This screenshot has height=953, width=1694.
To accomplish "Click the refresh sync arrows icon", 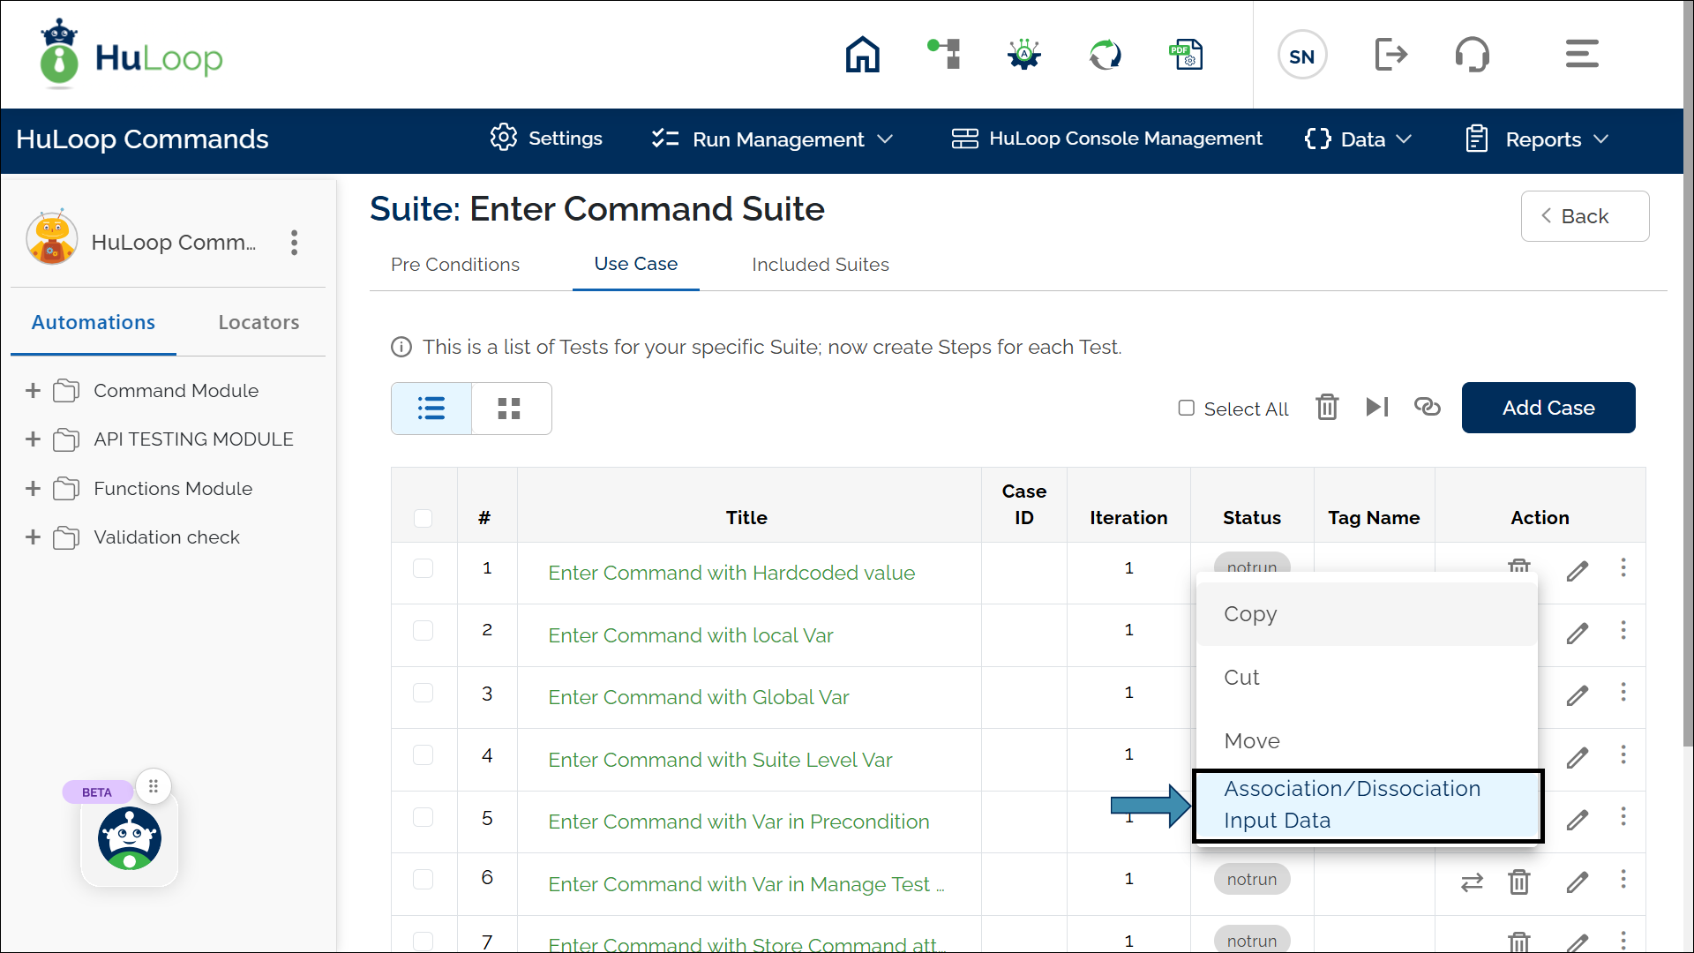I will pos(1105,55).
